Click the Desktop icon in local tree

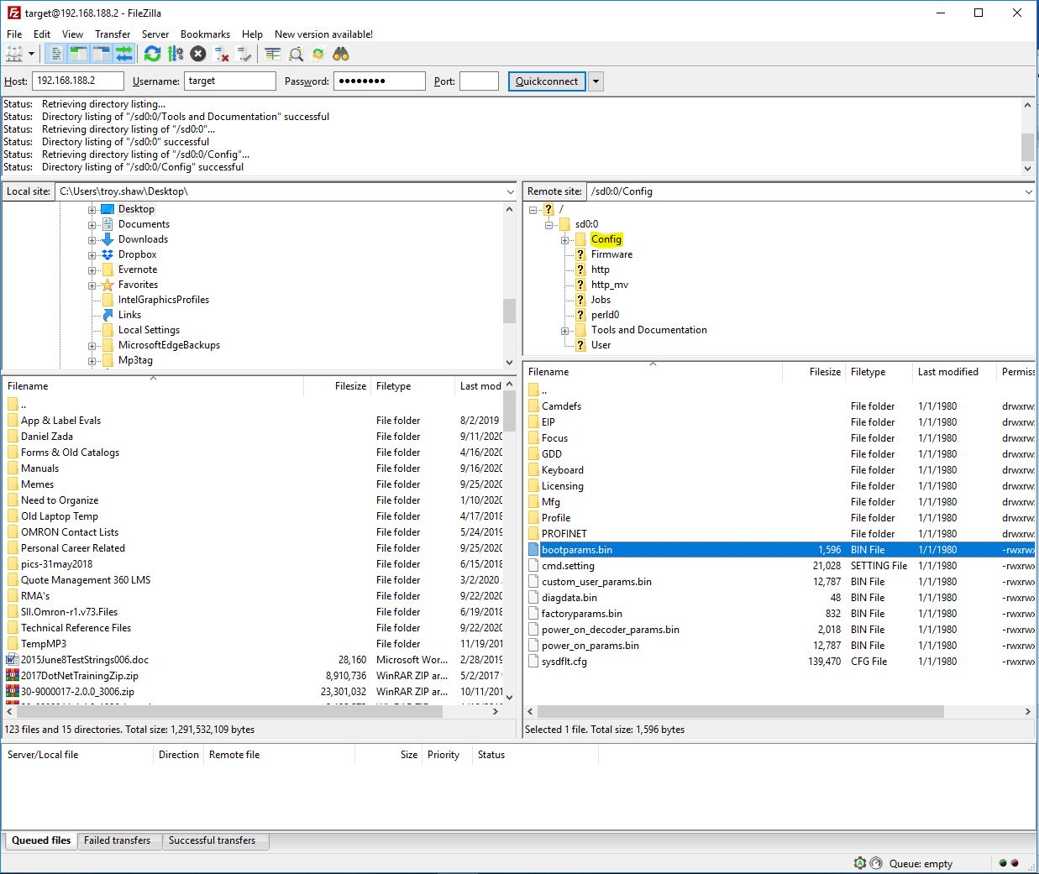point(108,209)
